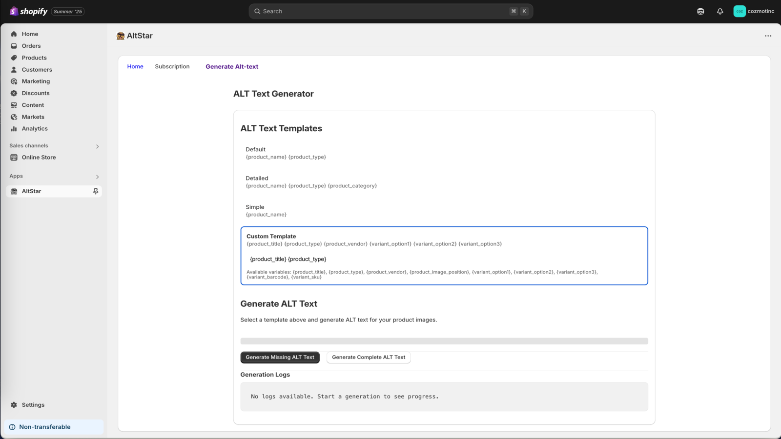
Task: Select the Custom Template option
Action: tap(444, 256)
